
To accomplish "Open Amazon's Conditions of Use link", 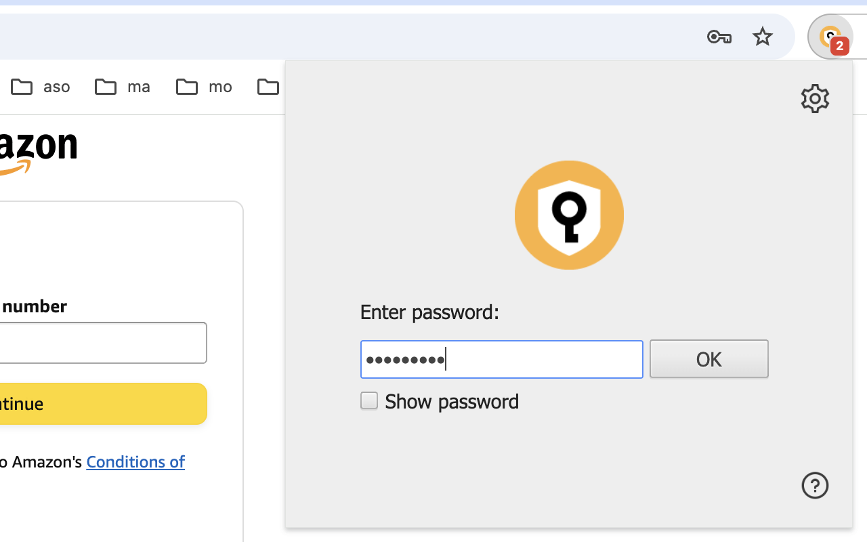I will [135, 461].
